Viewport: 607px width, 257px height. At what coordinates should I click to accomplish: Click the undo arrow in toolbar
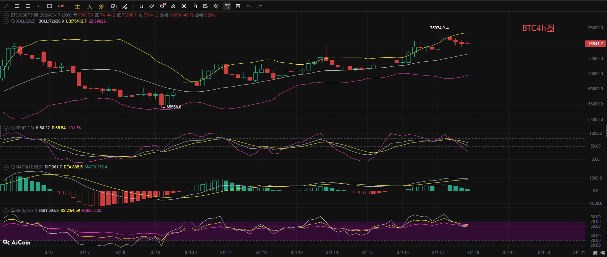(249, 6)
